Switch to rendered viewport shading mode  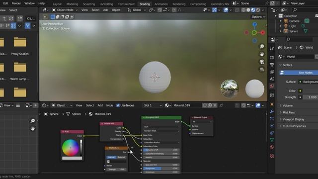(258, 10)
